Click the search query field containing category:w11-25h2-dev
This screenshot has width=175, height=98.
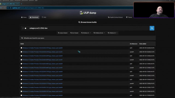[89, 28]
